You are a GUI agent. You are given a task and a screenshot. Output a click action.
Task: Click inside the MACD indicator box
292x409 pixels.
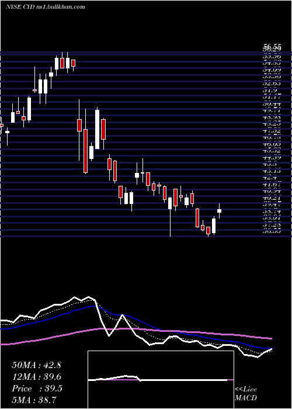point(161,380)
